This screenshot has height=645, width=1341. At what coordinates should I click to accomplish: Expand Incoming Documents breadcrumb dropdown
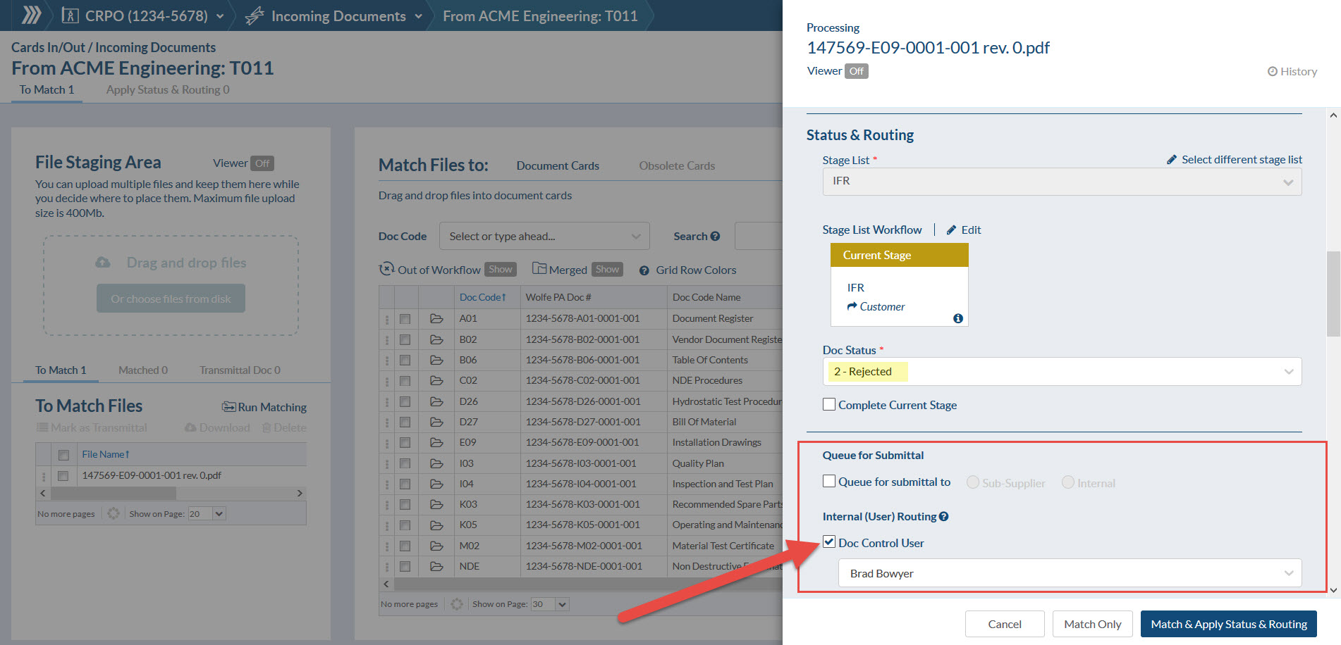click(418, 16)
